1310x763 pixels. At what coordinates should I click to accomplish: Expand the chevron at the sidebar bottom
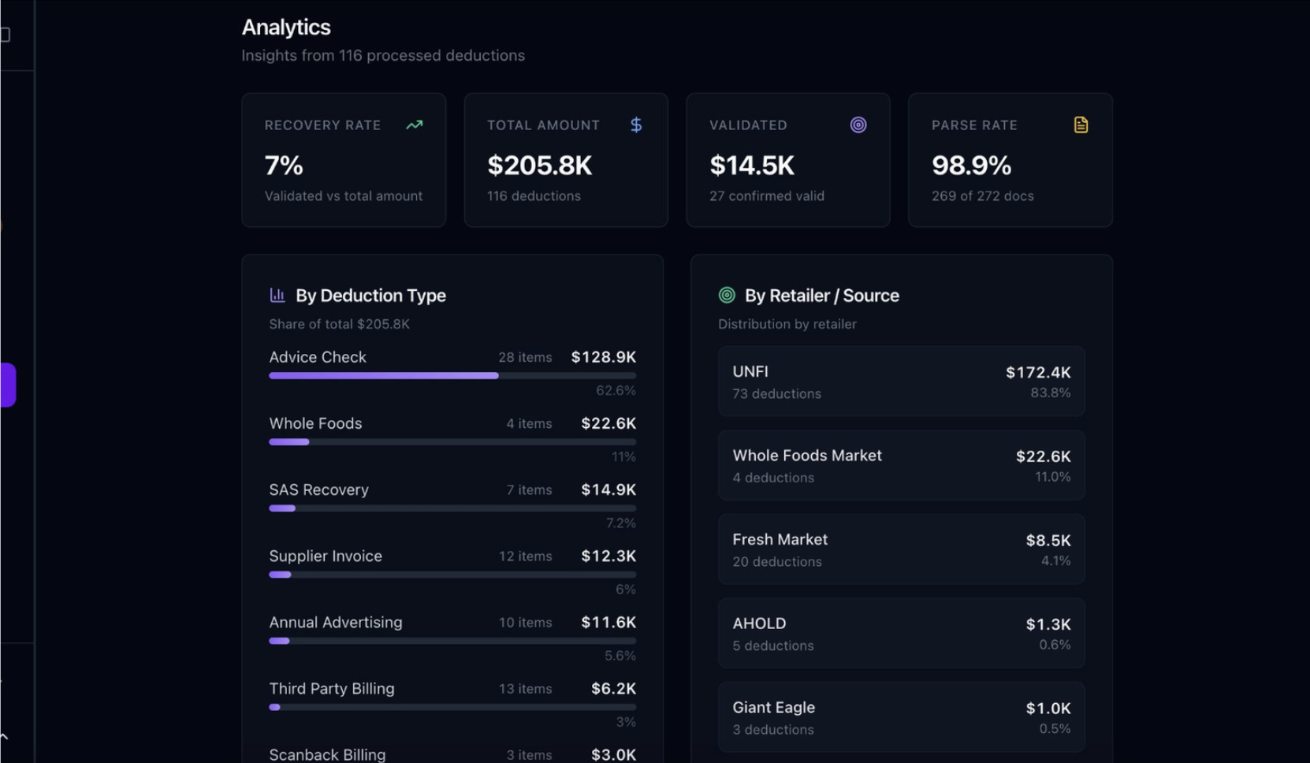coord(4,736)
